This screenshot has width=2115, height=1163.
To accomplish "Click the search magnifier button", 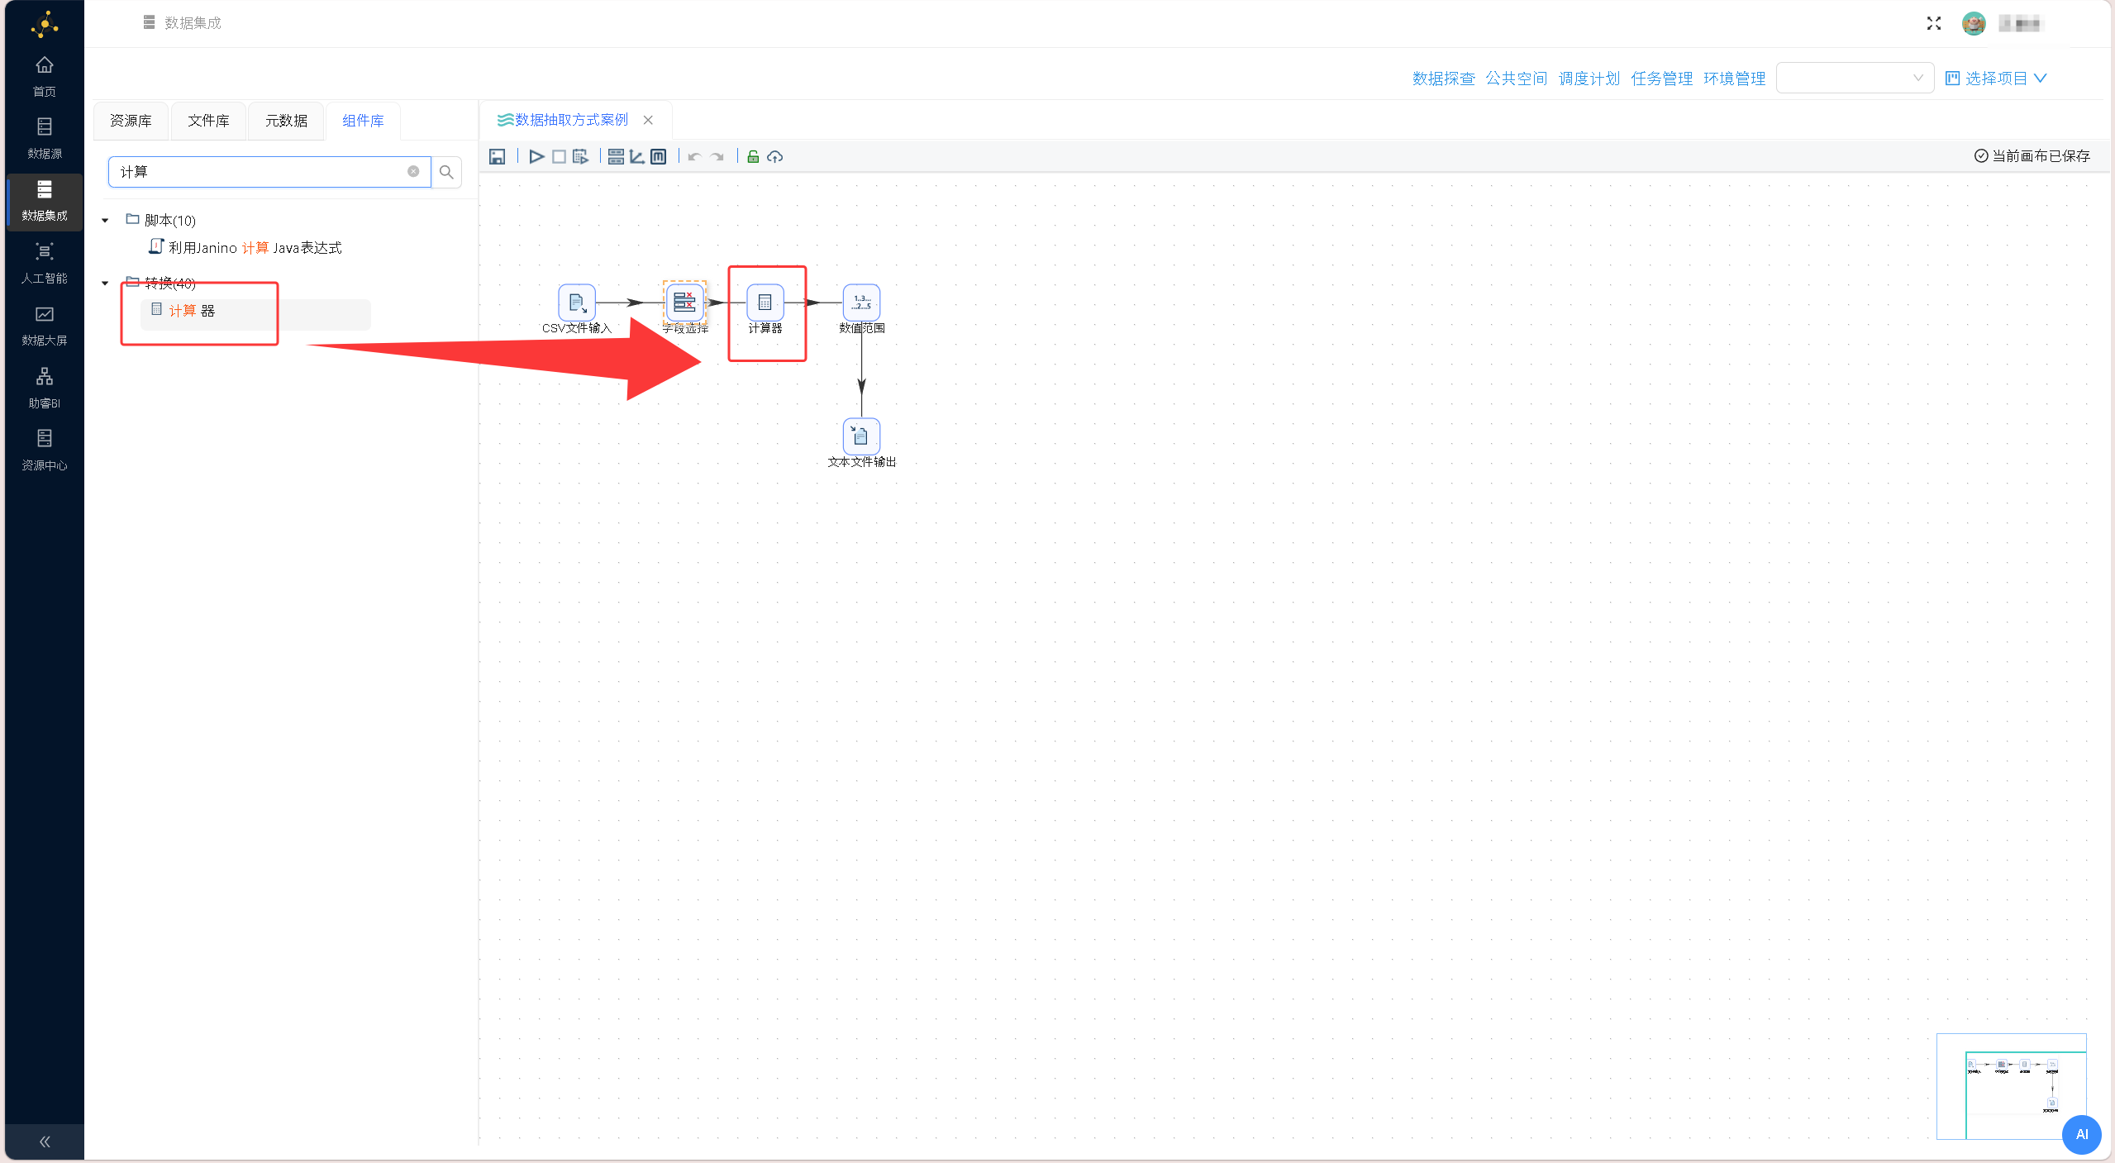I will click(x=446, y=172).
